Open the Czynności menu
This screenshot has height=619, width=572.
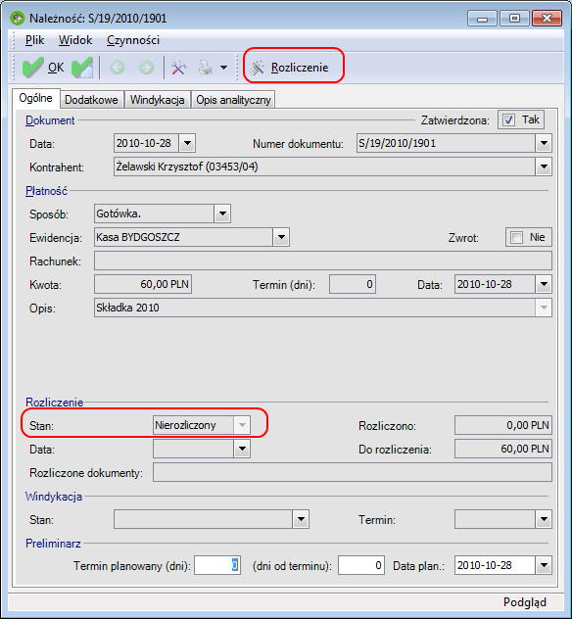[133, 40]
